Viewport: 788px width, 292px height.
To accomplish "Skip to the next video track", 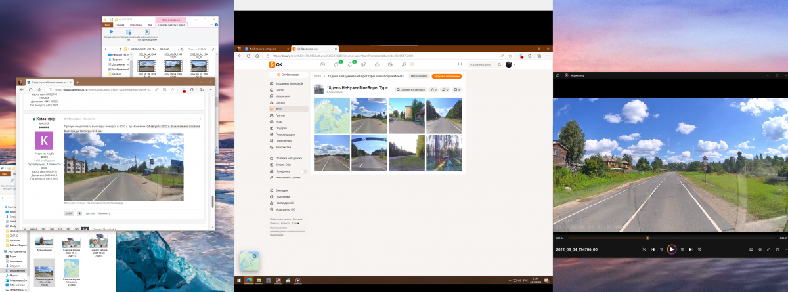I will 690,249.
